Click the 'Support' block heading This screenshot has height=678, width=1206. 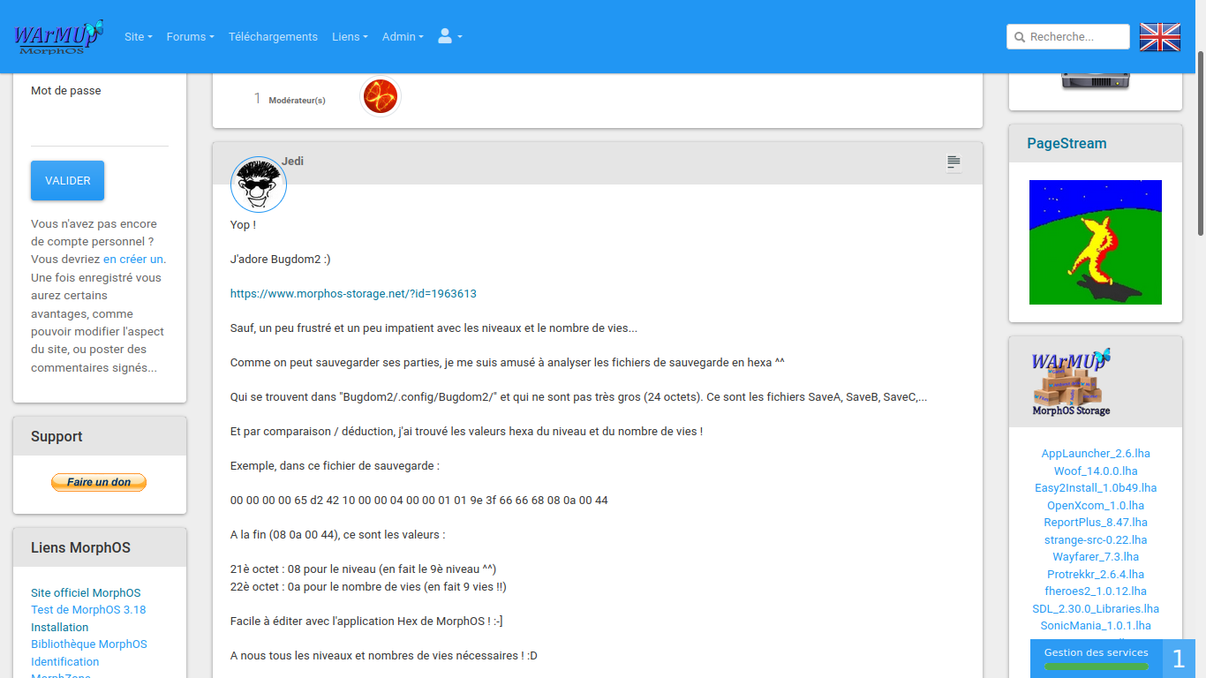point(57,436)
